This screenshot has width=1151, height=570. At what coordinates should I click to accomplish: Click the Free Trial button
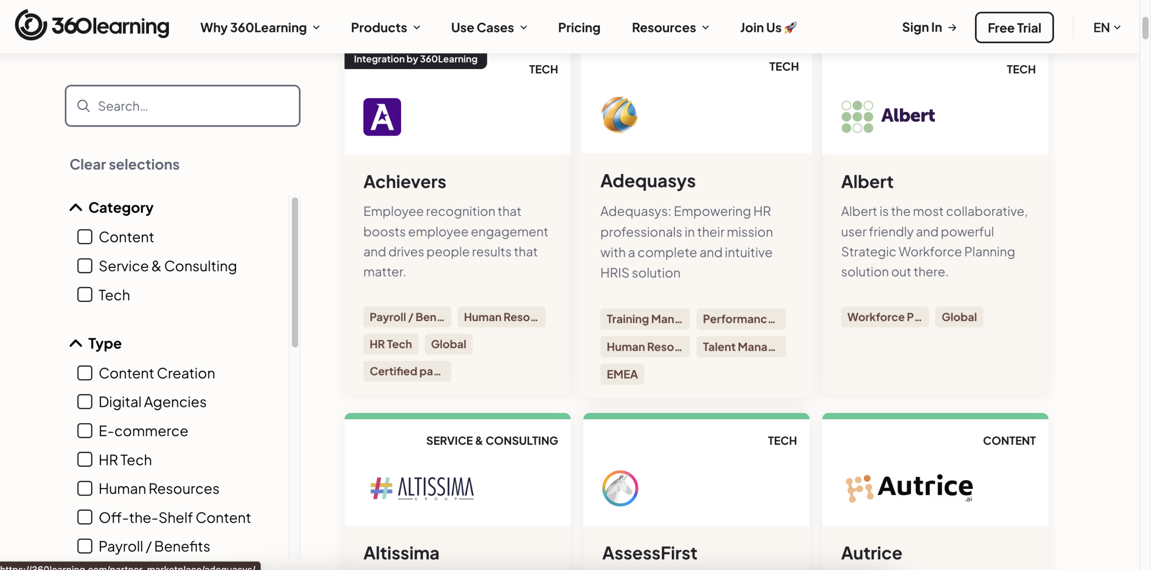pyautogui.click(x=1014, y=28)
